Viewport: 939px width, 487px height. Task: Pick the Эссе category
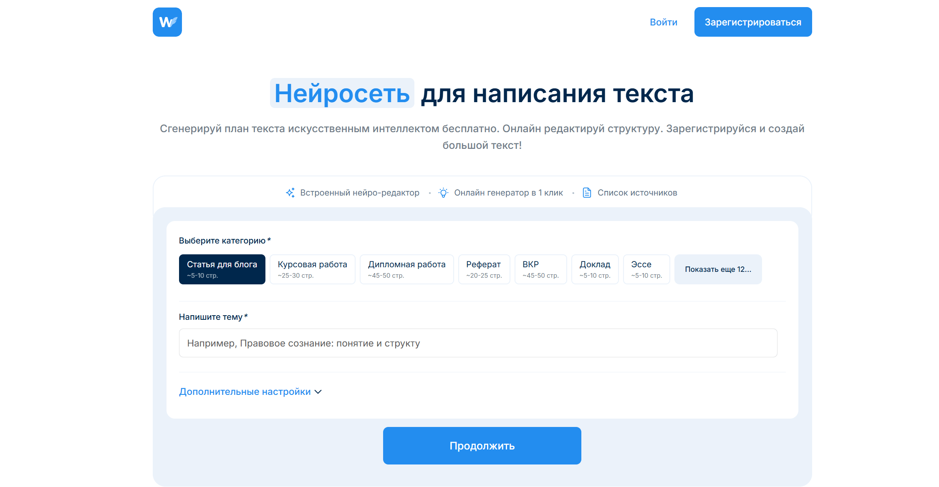pyautogui.click(x=646, y=269)
